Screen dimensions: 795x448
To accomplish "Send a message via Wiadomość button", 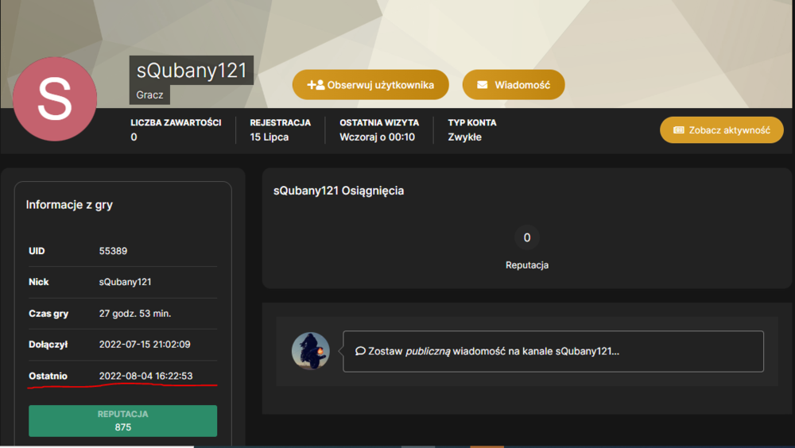I will (514, 85).
